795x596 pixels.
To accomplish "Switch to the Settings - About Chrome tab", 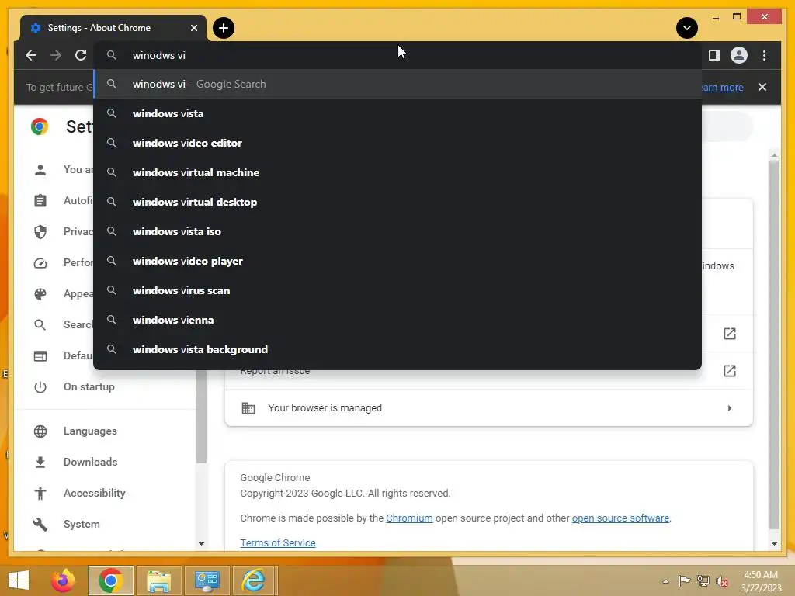I will 113,28.
